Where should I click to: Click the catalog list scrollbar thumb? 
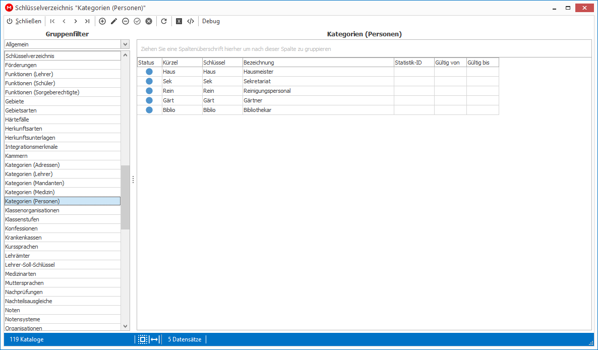(125, 198)
